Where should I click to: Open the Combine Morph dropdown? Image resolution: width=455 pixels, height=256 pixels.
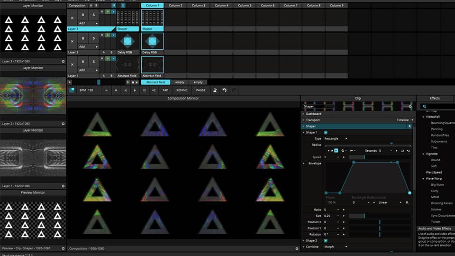point(336,247)
